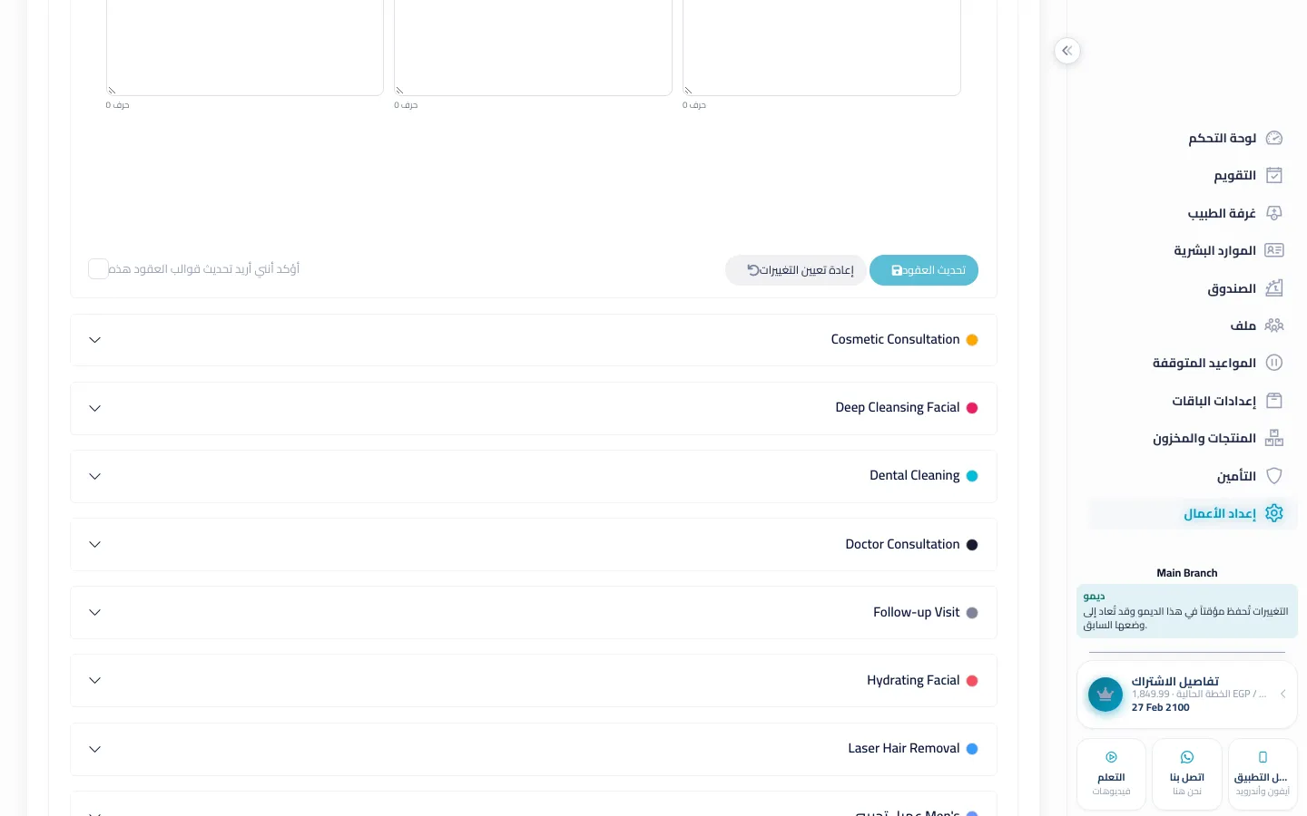Click the pause icon for paused appointments

(1274, 363)
